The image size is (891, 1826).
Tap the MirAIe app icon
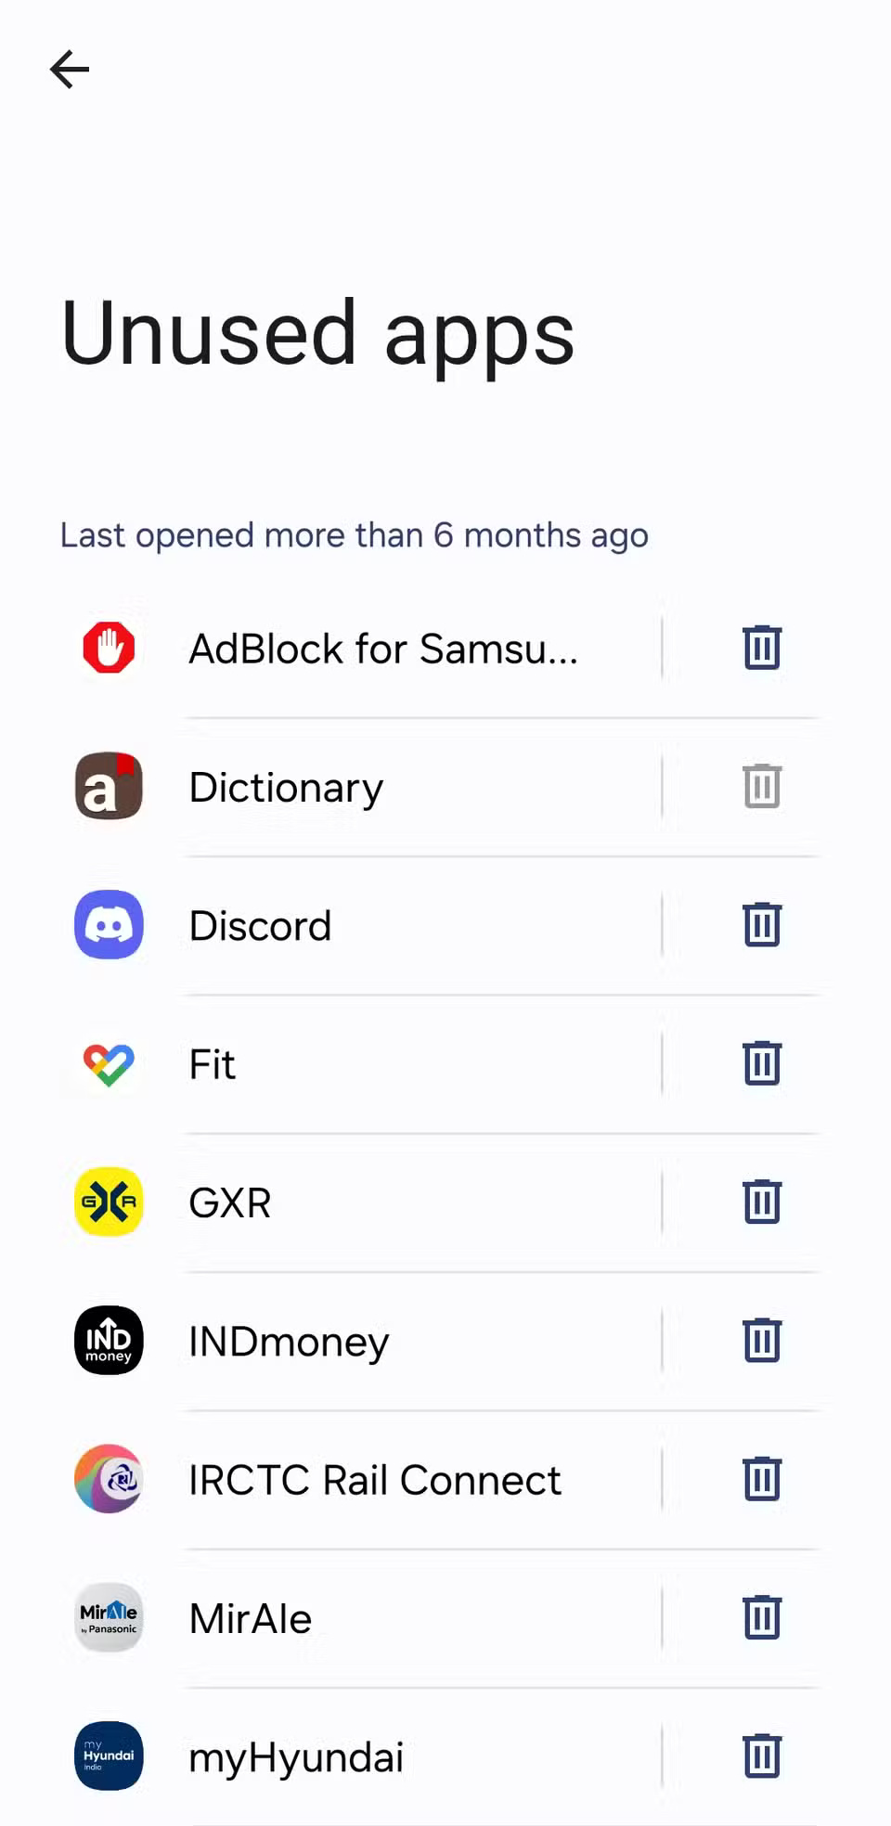click(x=109, y=1617)
